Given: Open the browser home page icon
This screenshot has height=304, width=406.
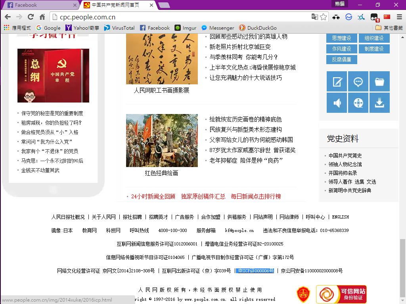Looking at the screenshot, I should 42,17.
